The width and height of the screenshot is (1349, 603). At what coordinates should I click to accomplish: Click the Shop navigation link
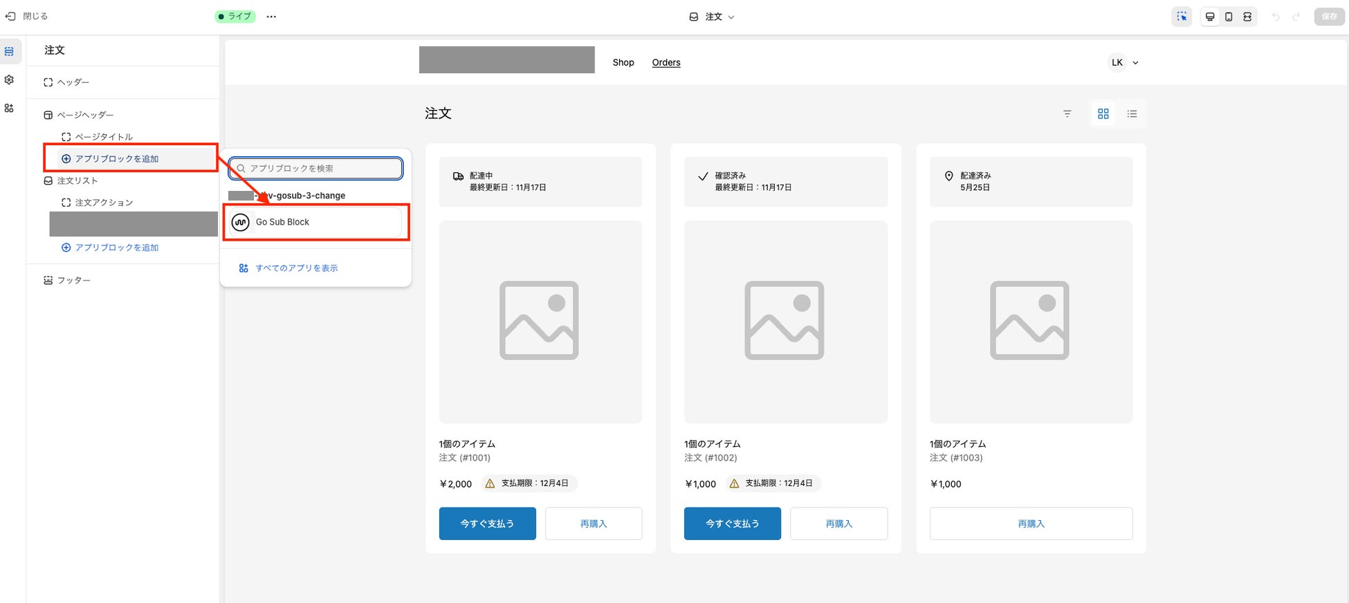[x=623, y=62]
